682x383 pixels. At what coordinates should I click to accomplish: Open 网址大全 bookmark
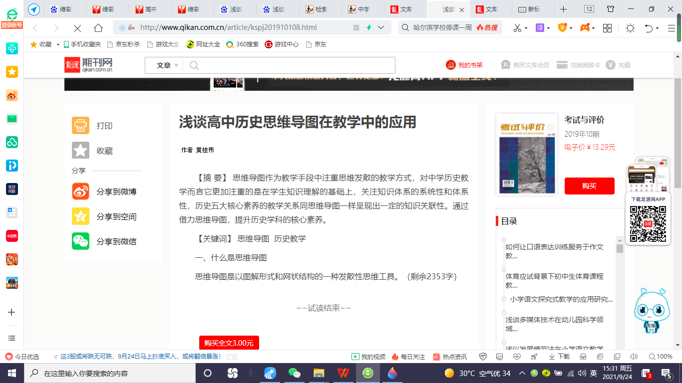(203, 44)
